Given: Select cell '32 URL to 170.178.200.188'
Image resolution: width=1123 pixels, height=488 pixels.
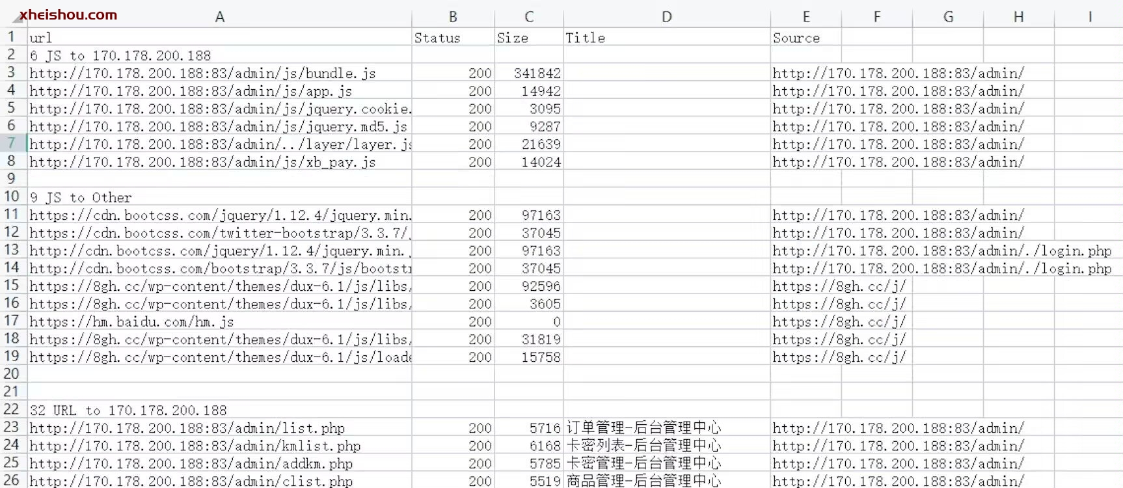Looking at the screenshot, I should tap(219, 410).
